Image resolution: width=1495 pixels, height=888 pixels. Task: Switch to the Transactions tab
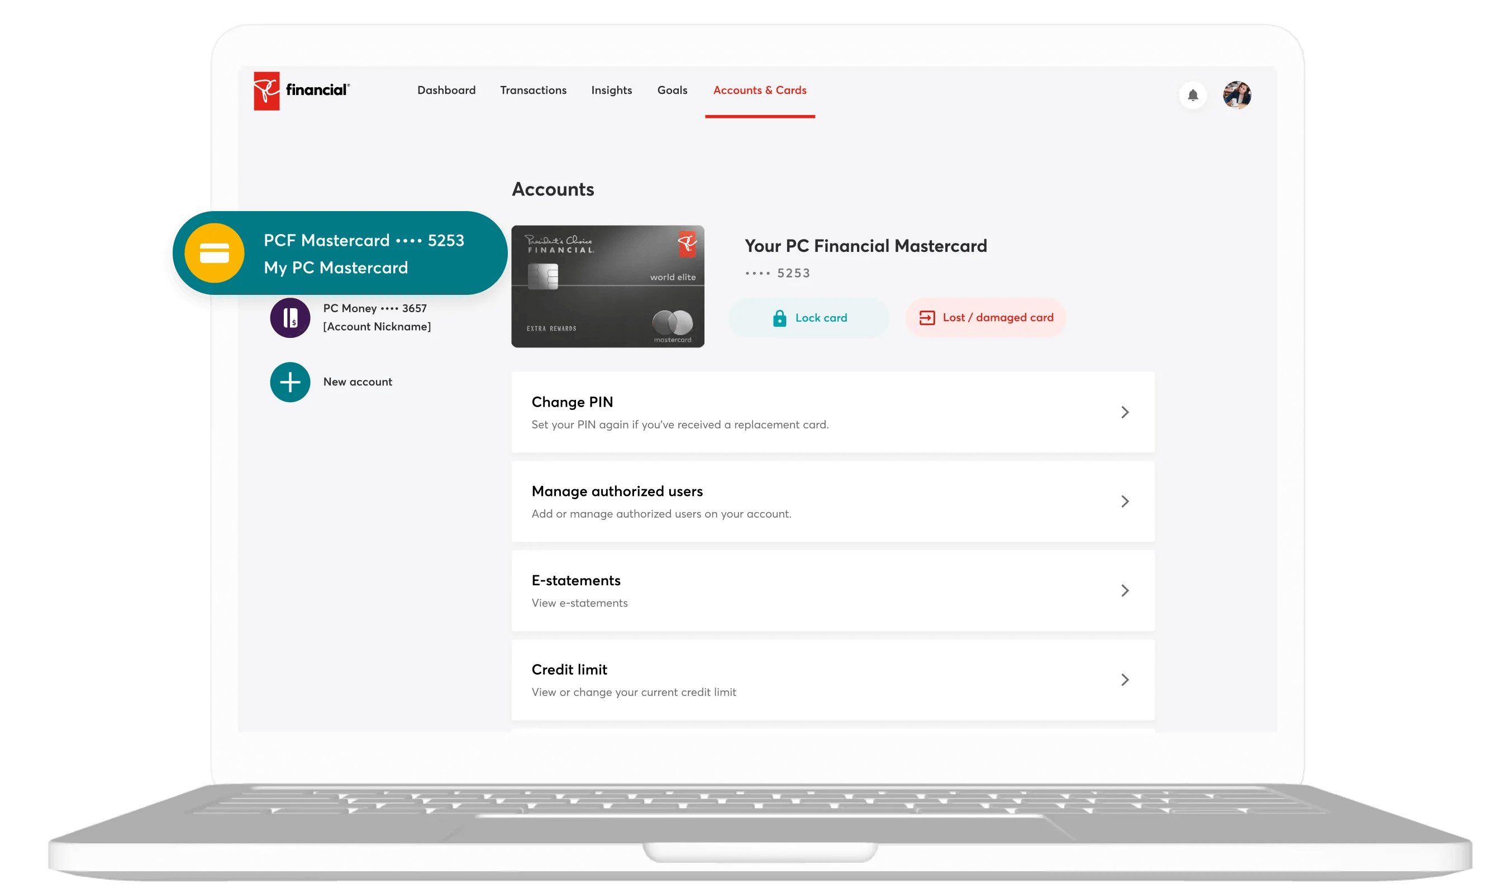[533, 90]
